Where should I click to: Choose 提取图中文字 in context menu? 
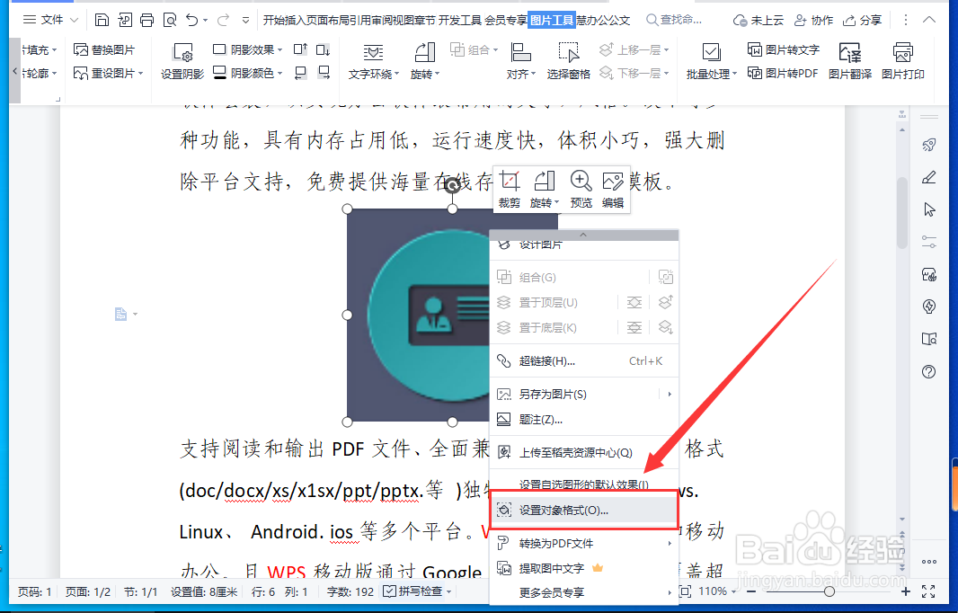(x=584, y=568)
